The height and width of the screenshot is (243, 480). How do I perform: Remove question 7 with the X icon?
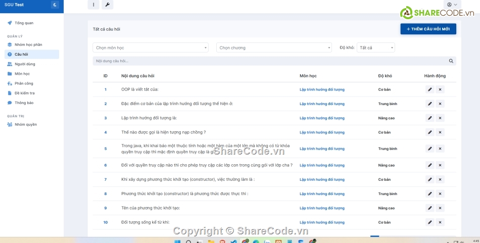point(440,179)
